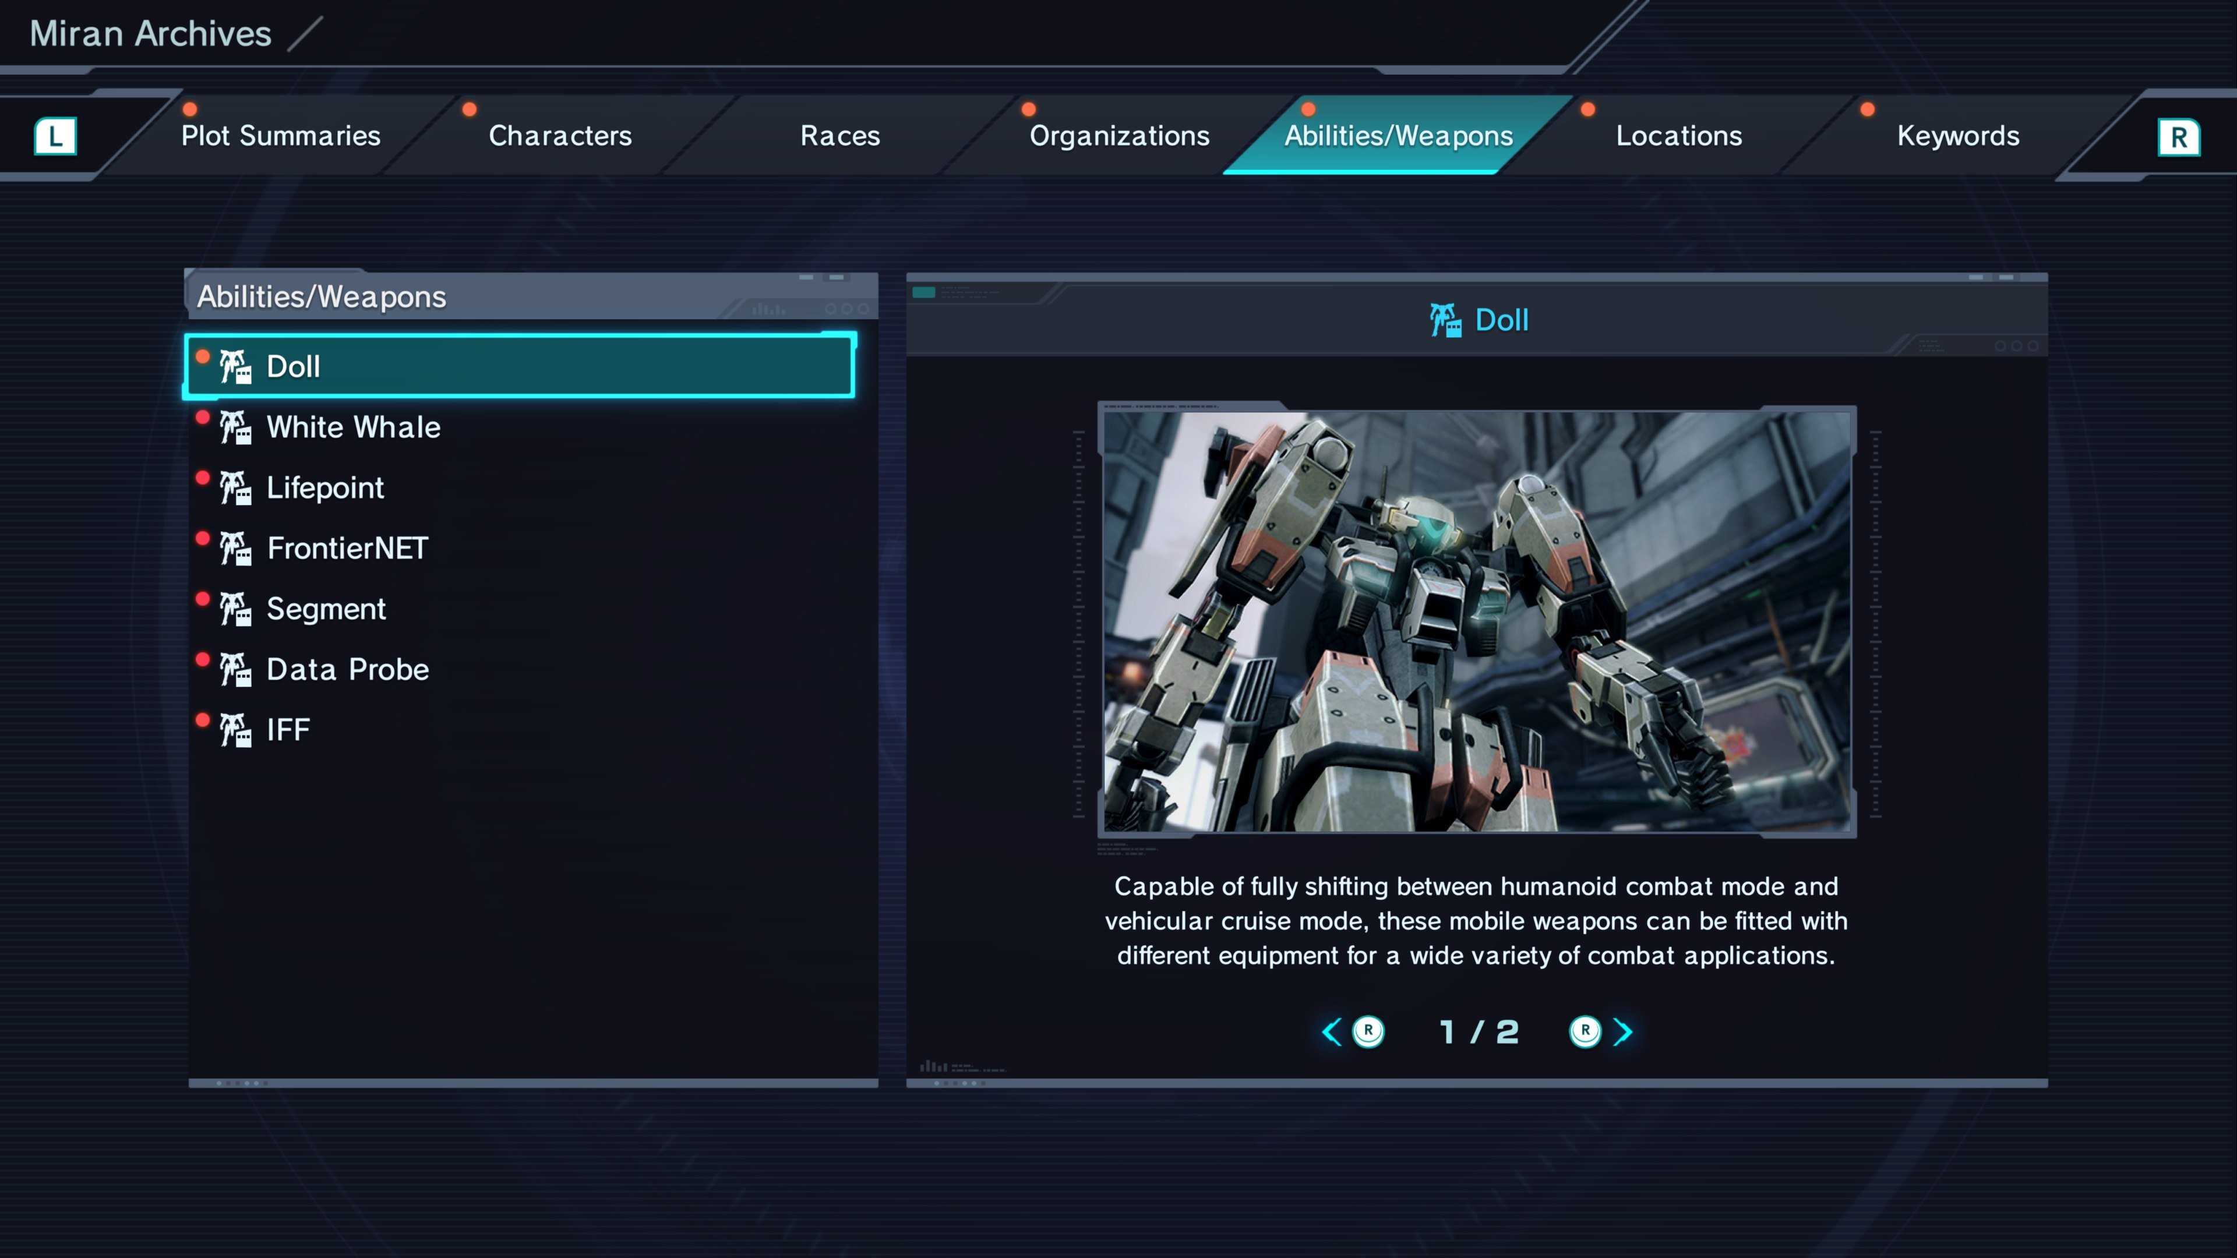Image resolution: width=2237 pixels, height=1258 pixels.
Task: Click the L shoulder button icon
Action: [x=55, y=136]
